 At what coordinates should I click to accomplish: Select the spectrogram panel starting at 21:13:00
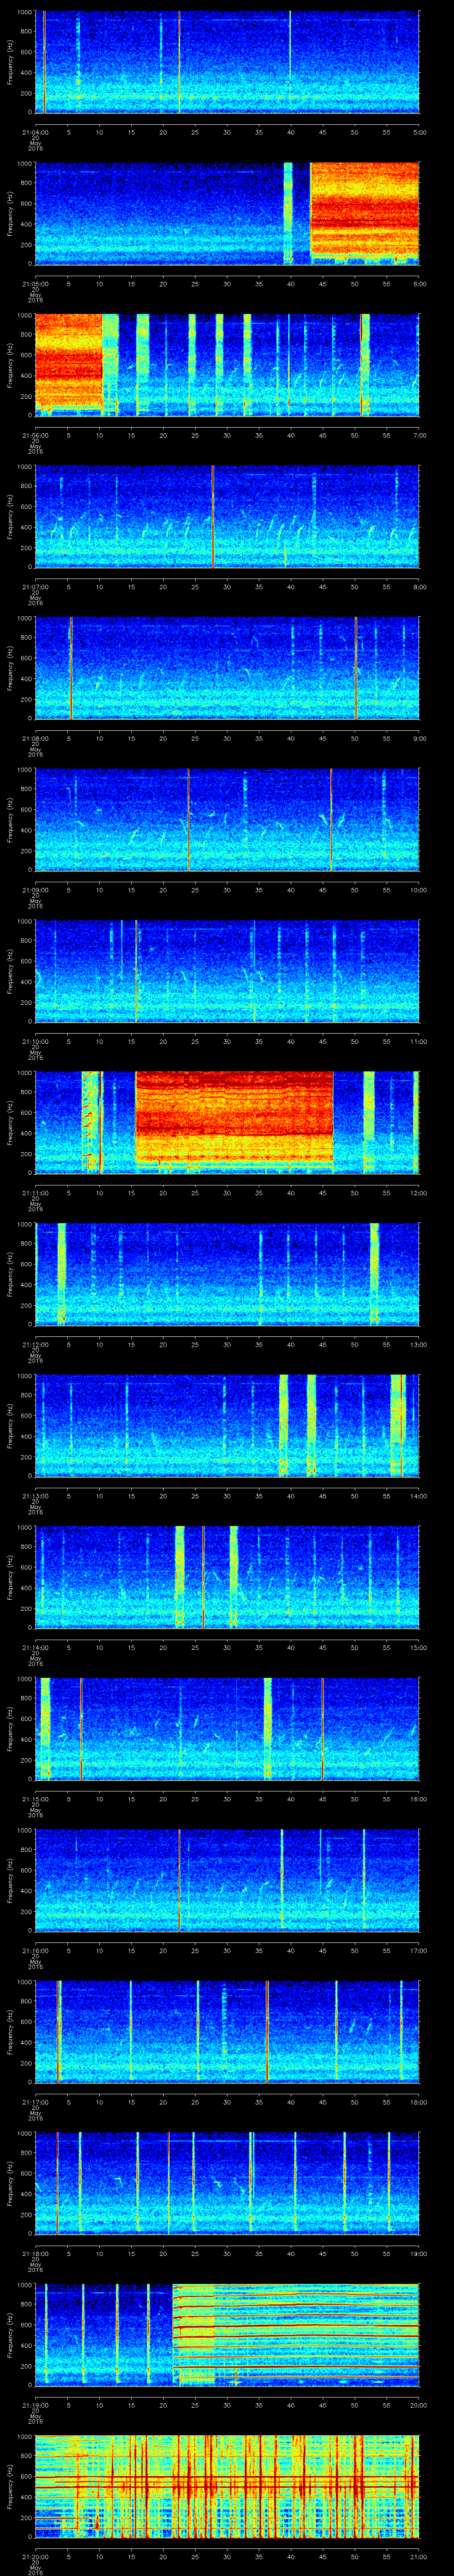pos(227,1425)
